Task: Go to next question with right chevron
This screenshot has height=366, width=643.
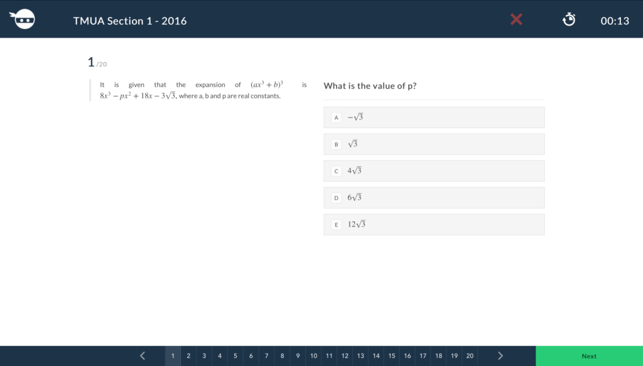Action: [500, 356]
